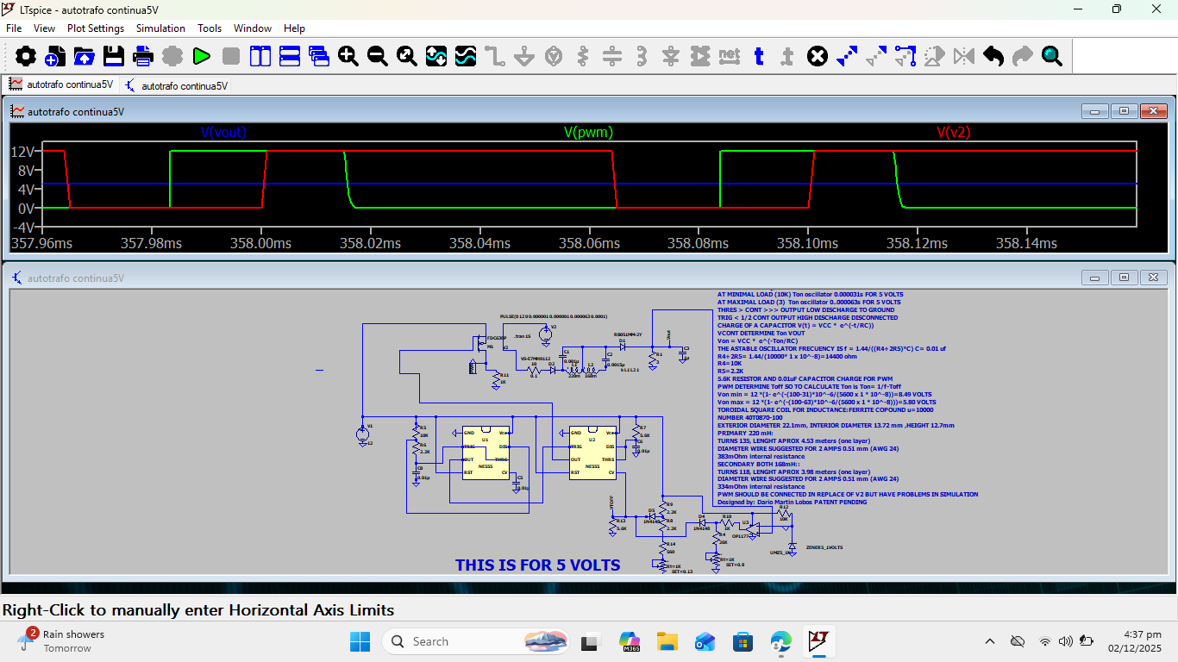Screen dimensions: 1178x662
Task: Click the Run simulation green arrow
Action: 202,57
